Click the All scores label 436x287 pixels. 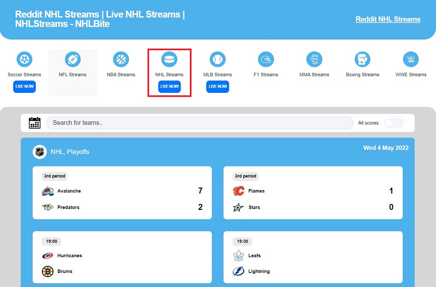(x=368, y=123)
